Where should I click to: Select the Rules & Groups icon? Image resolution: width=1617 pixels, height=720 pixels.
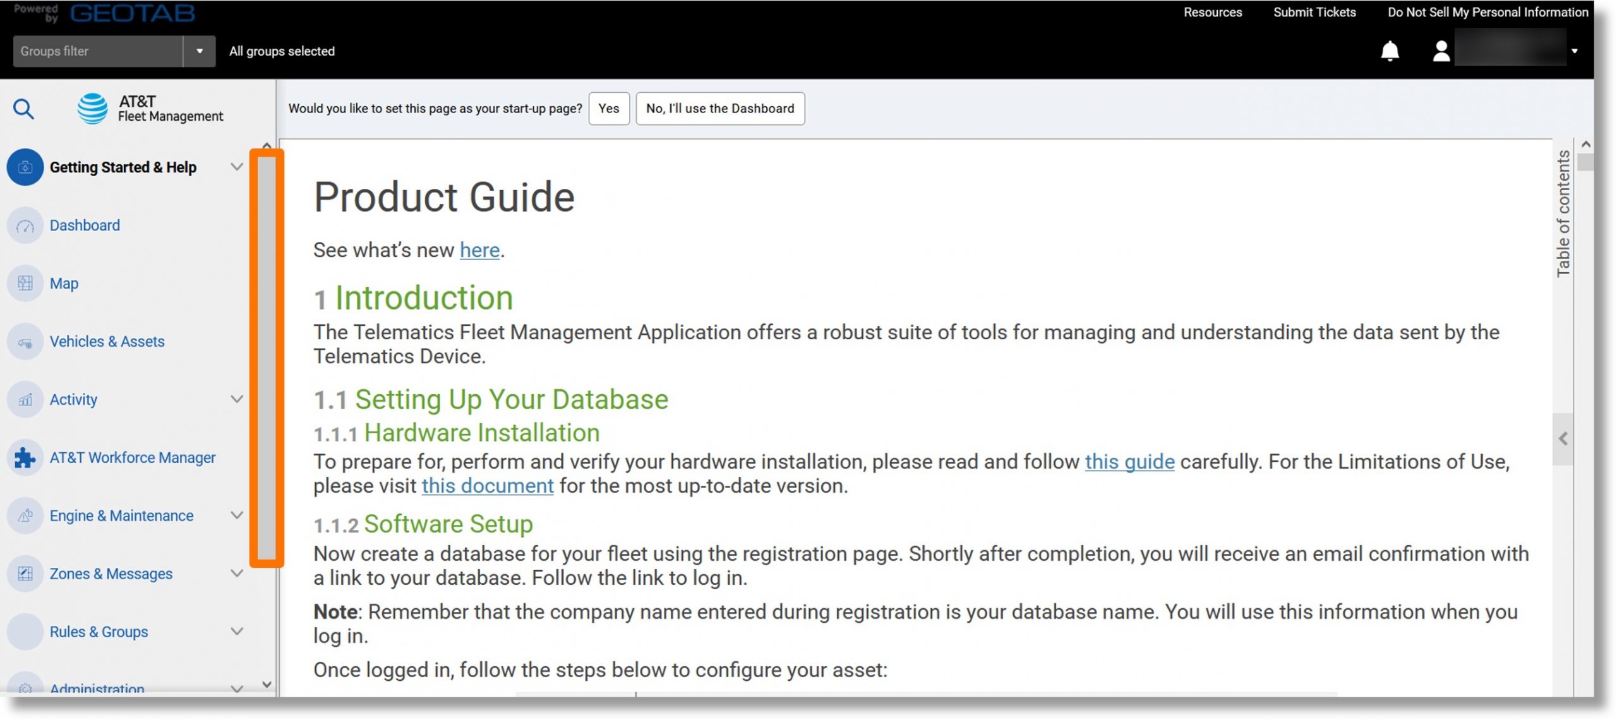coord(26,632)
